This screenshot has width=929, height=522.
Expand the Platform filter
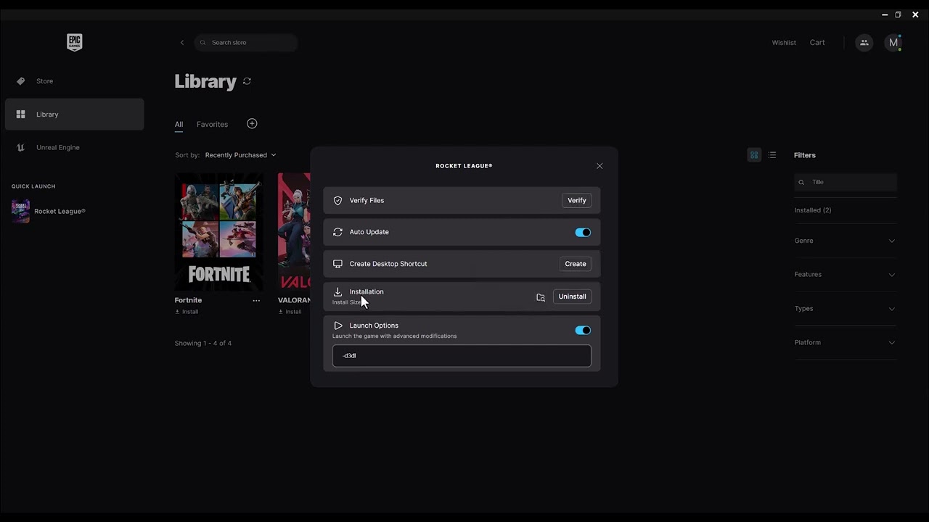pyautogui.click(x=845, y=343)
